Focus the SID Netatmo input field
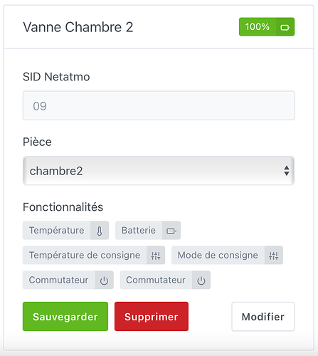This screenshot has width=318, height=356. point(159,105)
